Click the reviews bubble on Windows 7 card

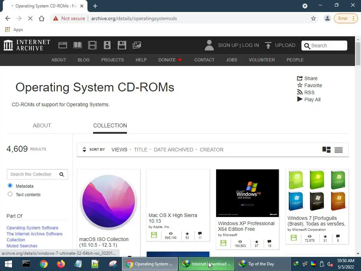338,236
